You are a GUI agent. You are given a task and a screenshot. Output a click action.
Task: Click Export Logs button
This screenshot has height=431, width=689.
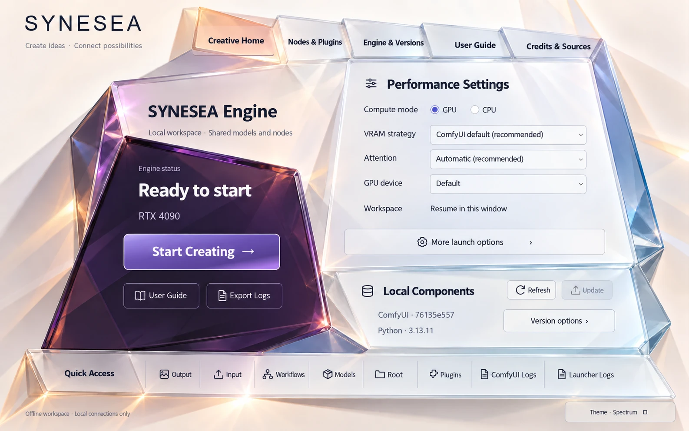[244, 295]
